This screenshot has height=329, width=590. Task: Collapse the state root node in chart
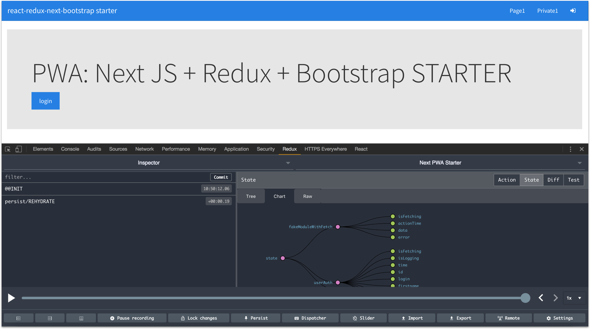[x=283, y=258]
